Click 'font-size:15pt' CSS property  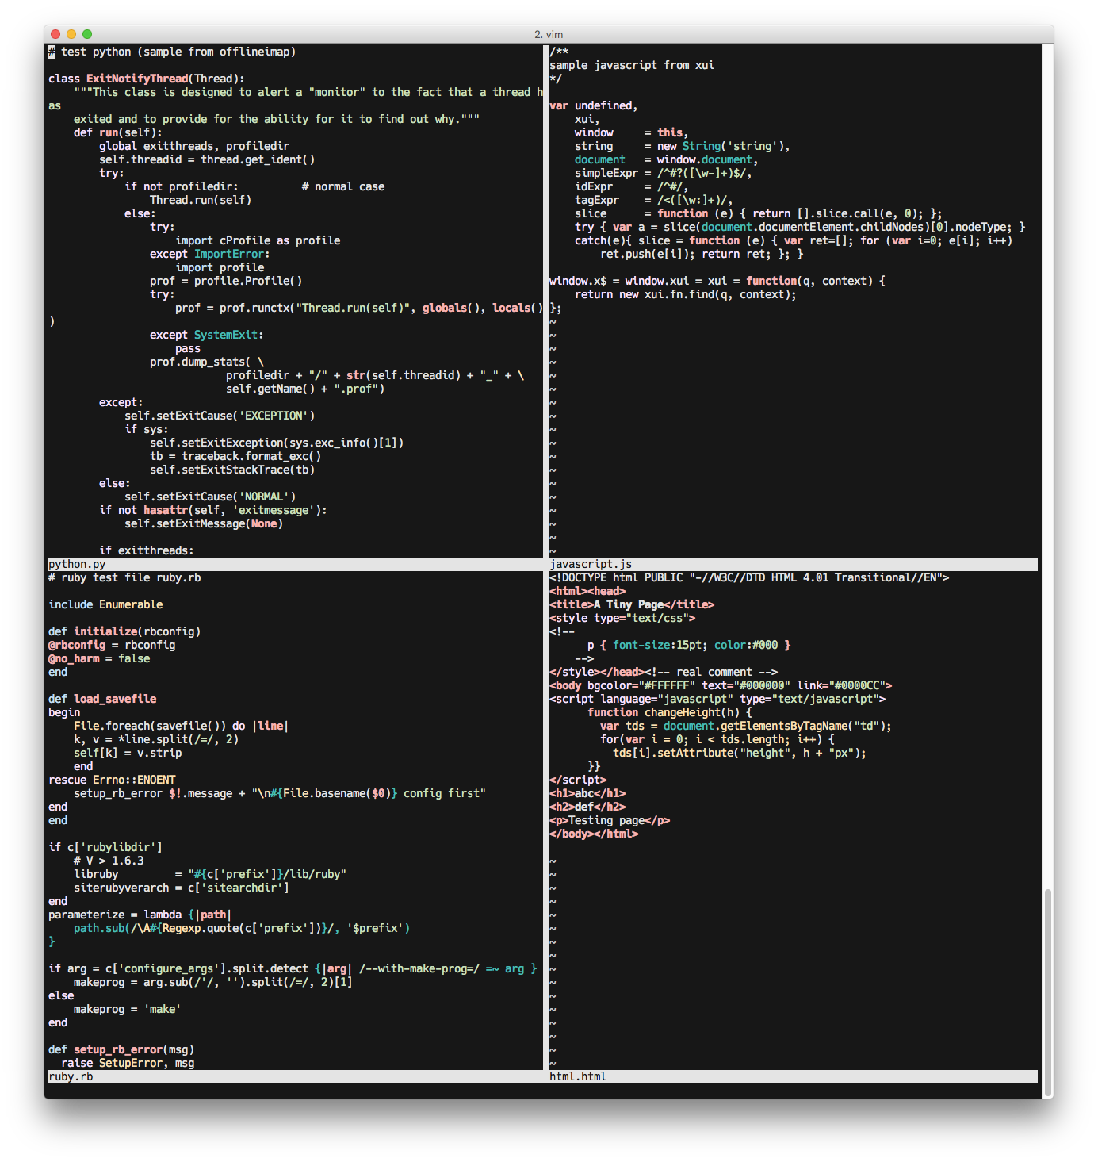657,645
